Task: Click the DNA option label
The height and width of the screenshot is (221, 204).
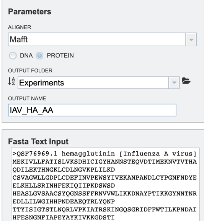Action: click(26, 56)
